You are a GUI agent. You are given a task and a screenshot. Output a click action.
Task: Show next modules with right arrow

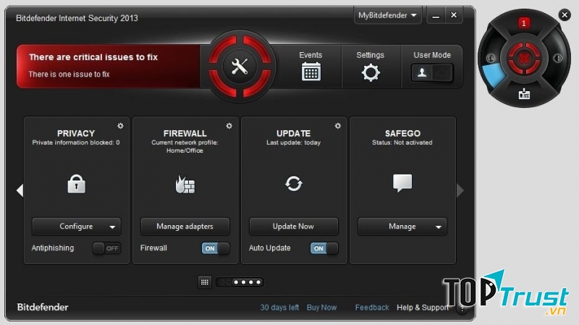(460, 190)
